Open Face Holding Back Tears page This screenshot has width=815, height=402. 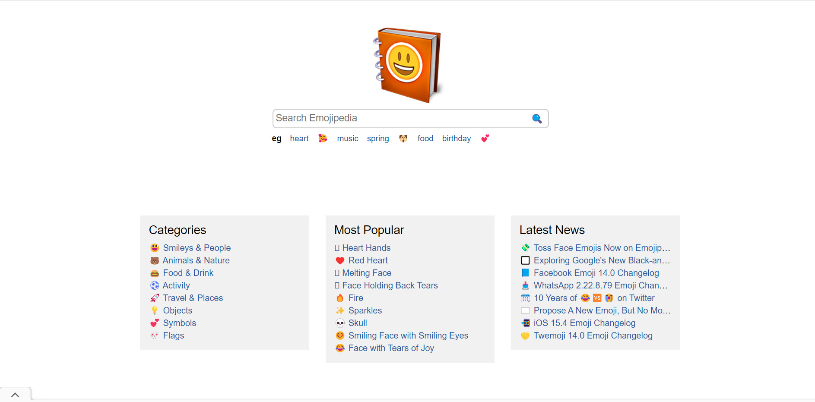(x=390, y=285)
